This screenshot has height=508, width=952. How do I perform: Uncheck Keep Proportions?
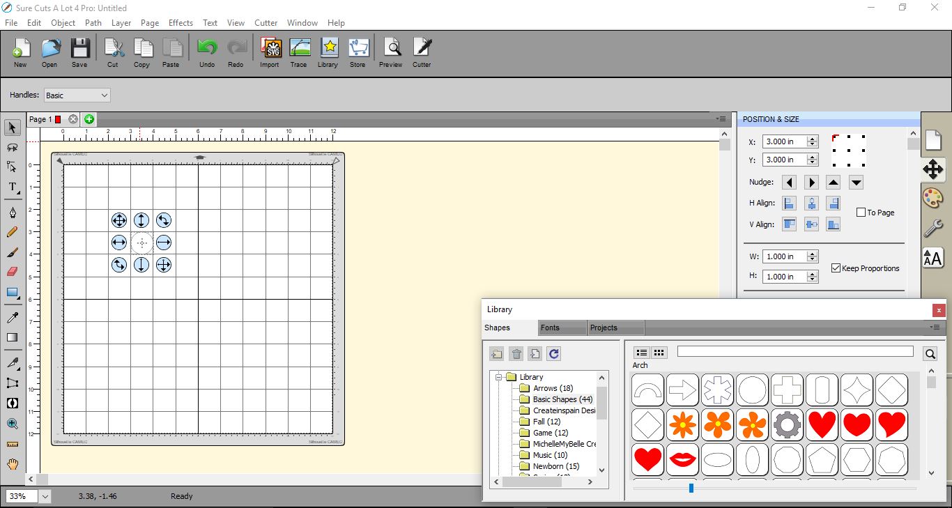click(x=836, y=268)
